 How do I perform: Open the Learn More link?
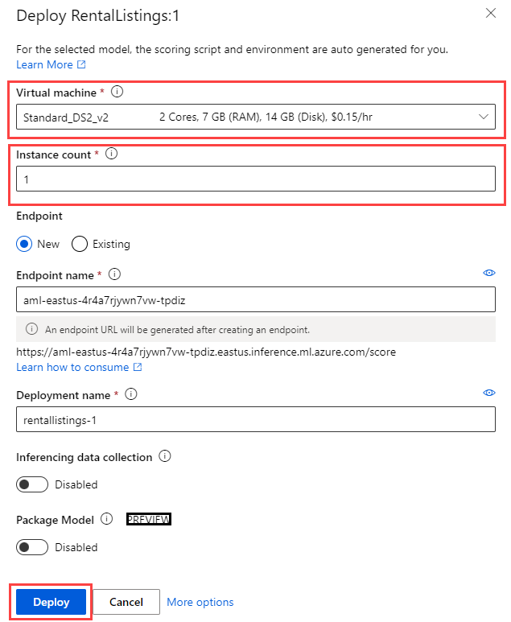tap(44, 64)
